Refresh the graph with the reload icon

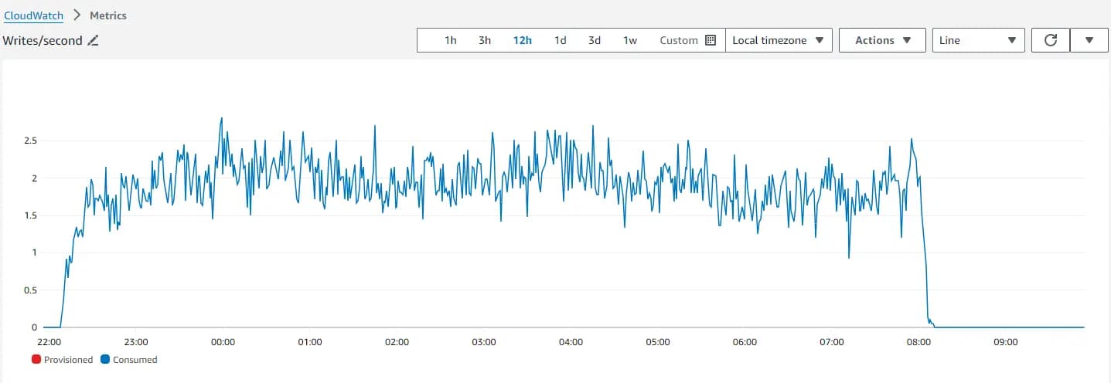pyautogui.click(x=1051, y=40)
